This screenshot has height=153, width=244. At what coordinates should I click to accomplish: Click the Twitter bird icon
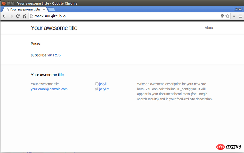click(97, 89)
